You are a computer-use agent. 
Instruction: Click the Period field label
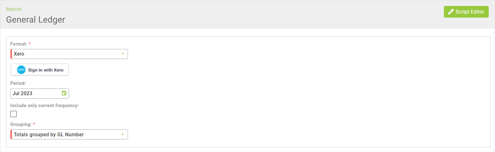pyautogui.click(x=18, y=83)
